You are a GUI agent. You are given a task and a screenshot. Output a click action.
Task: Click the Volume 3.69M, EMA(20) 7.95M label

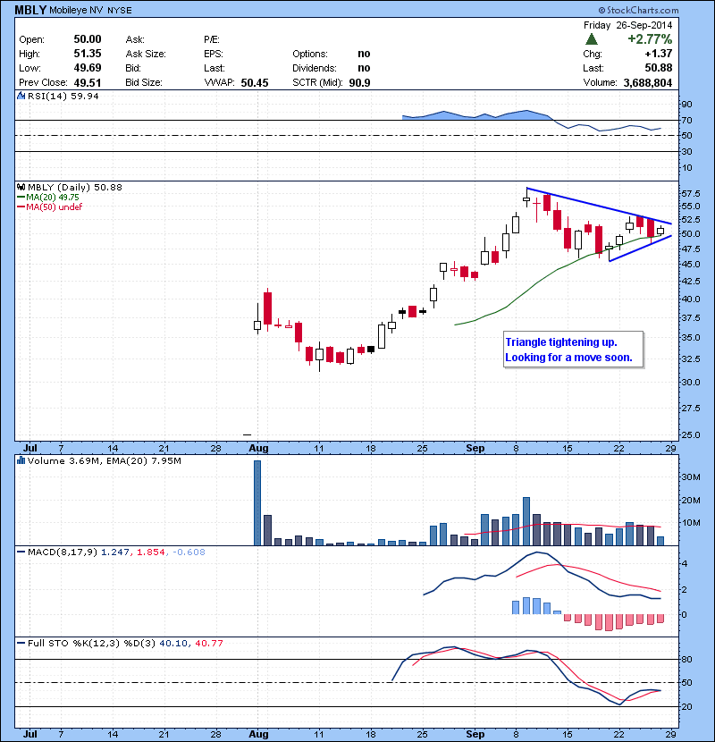click(104, 461)
